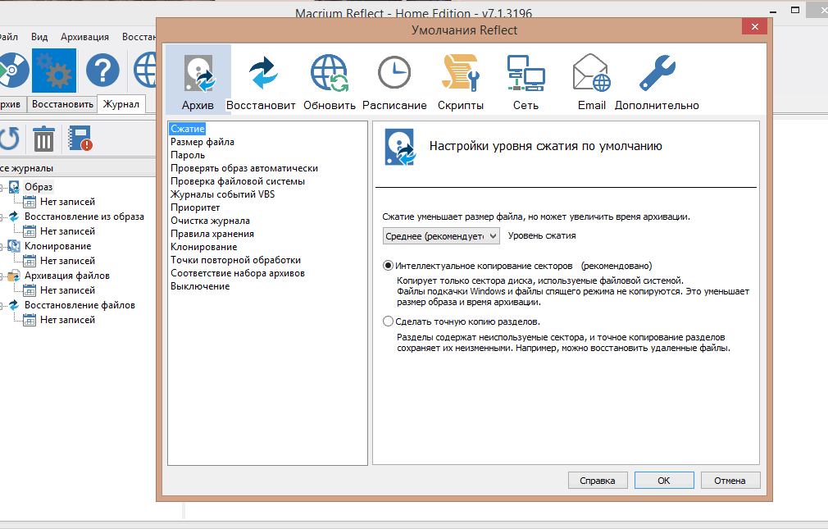The width and height of the screenshot is (828, 529).
Task: Select Образ node in the log tree
Action: point(39,187)
